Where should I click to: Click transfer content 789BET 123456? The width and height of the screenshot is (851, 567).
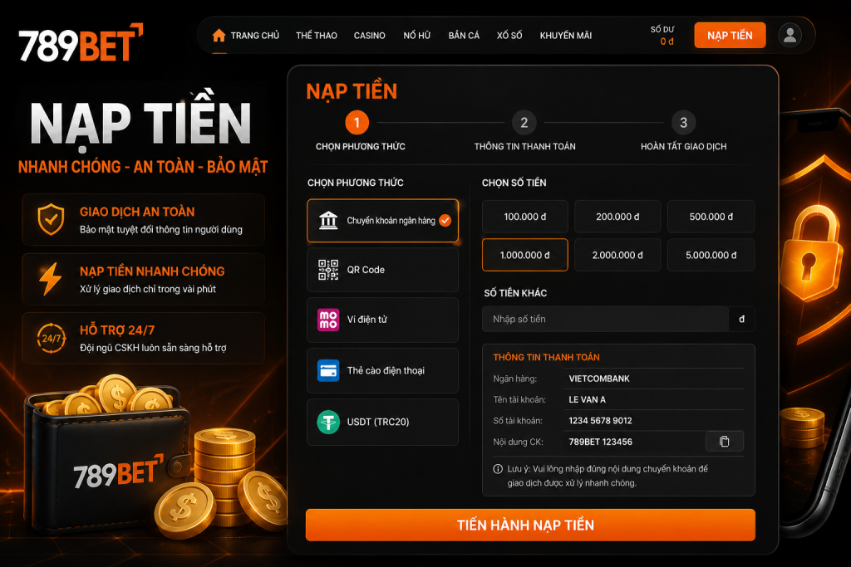600,442
